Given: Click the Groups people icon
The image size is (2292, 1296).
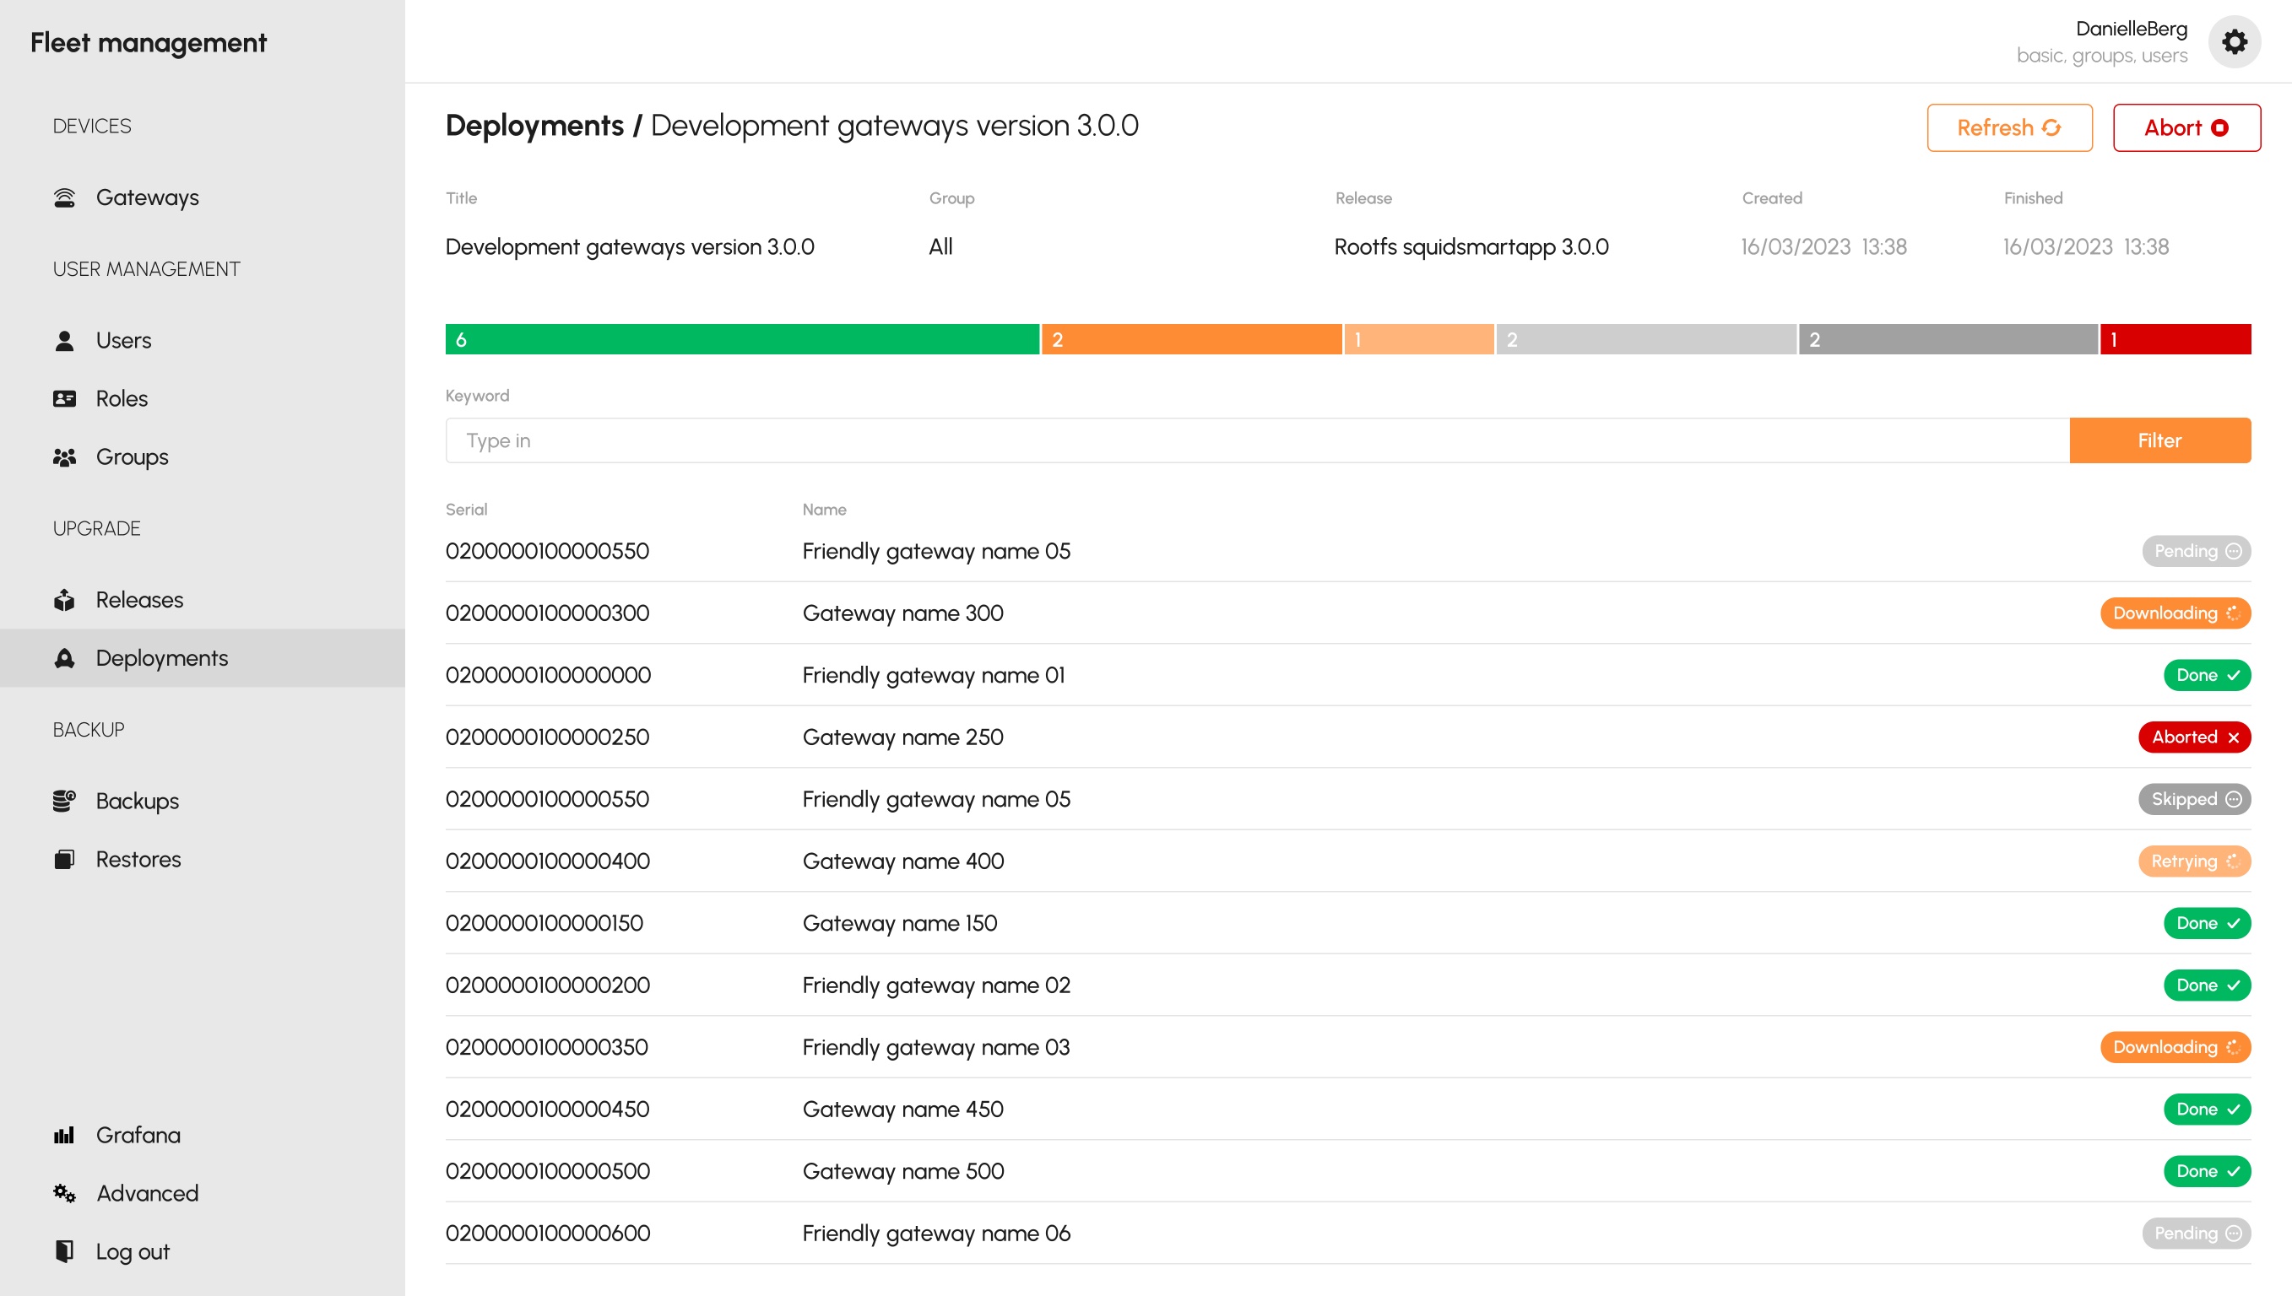Looking at the screenshot, I should click(64, 457).
